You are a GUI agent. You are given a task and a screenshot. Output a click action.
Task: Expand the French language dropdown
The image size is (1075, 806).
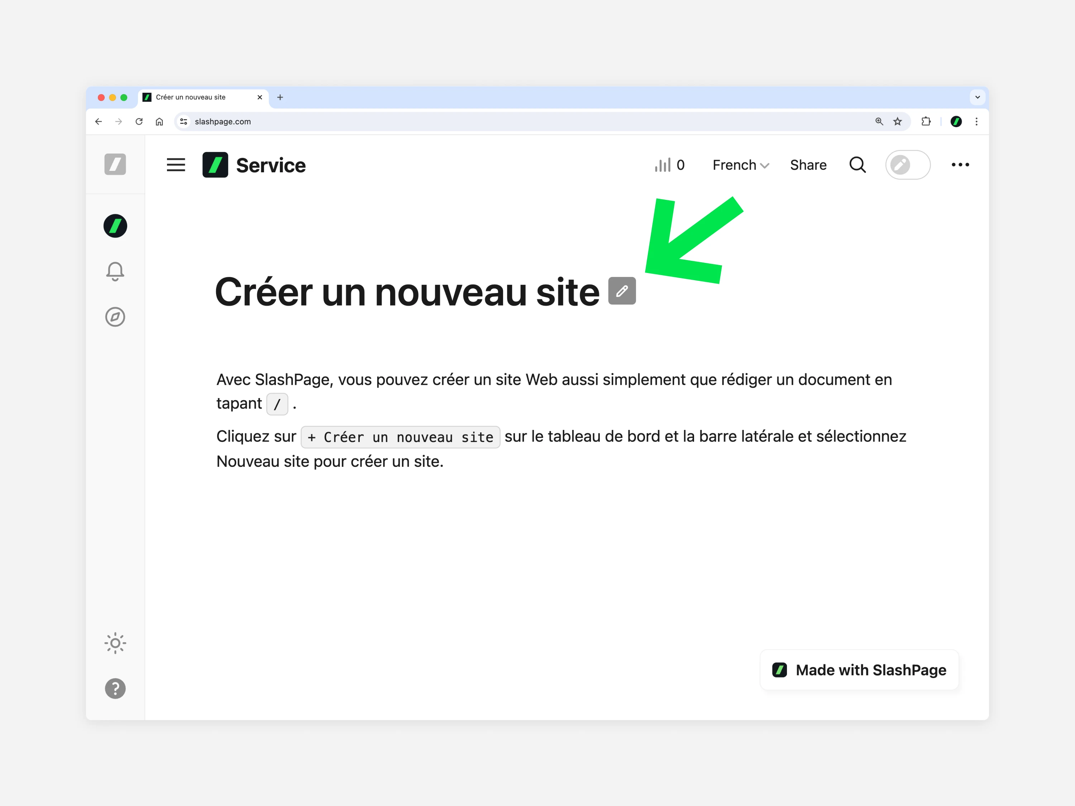point(741,165)
